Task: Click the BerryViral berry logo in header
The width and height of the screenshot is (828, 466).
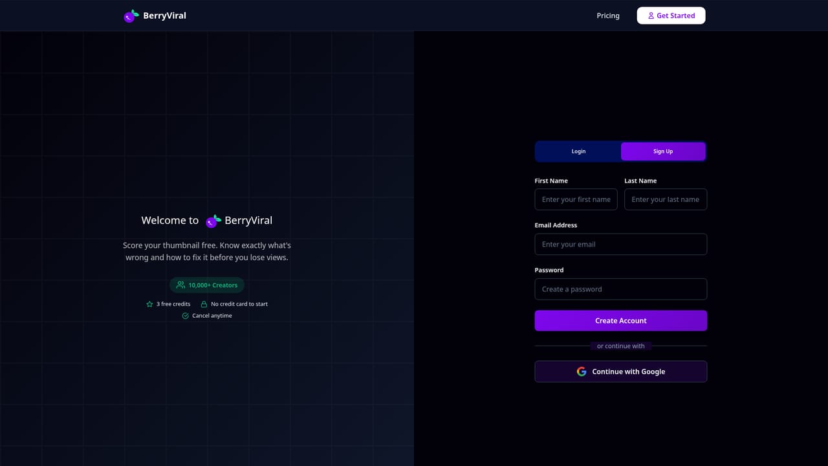Action: 131,16
